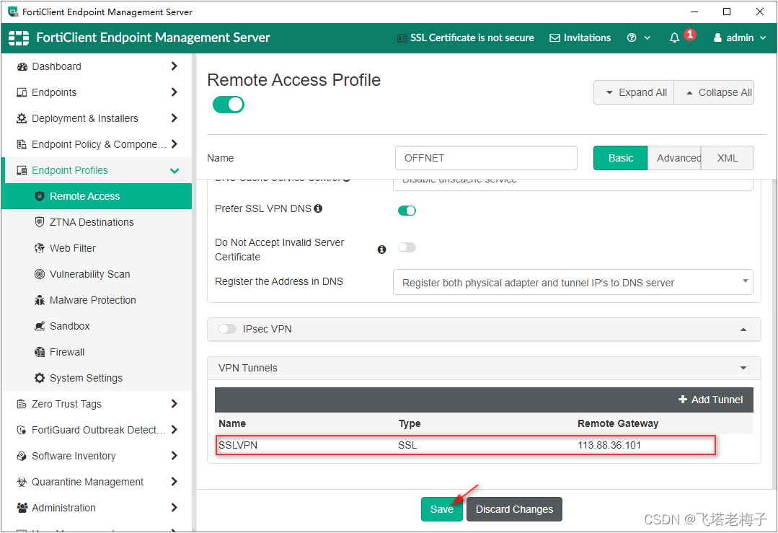Expand the Endpoints menu chevron

click(x=174, y=92)
